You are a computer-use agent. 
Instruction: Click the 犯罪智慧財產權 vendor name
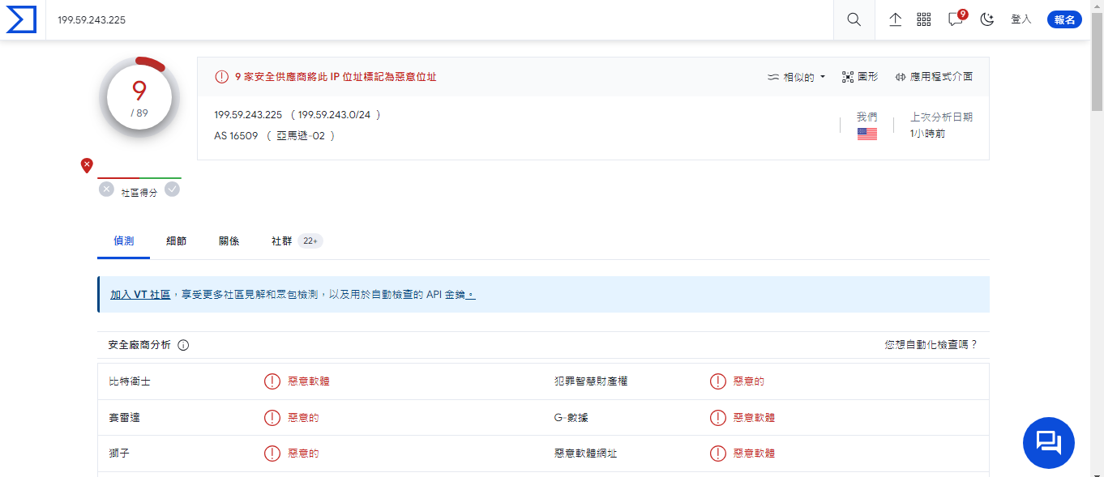[591, 381]
